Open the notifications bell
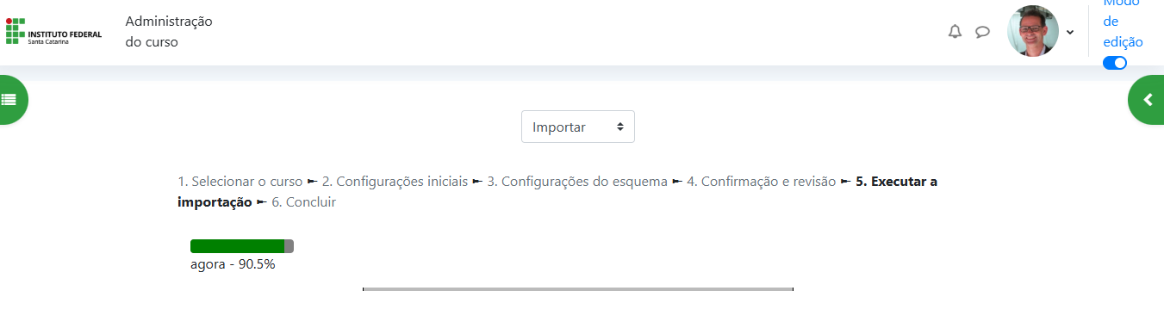 [955, 32]
